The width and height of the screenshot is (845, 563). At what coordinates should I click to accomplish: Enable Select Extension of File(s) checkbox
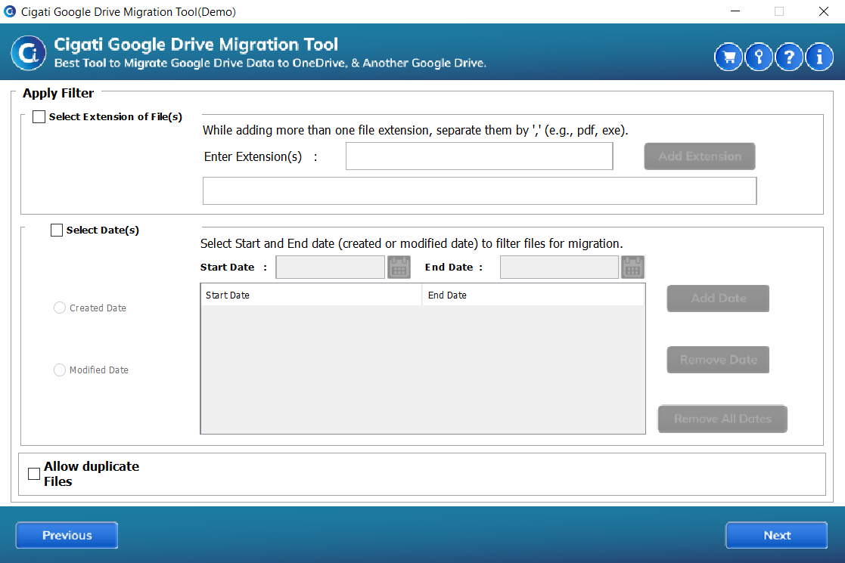coord(39,117)
